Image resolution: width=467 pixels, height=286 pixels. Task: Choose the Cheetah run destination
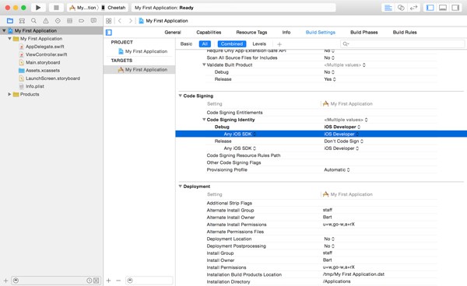pyautogui.click(x=114, y=8)
